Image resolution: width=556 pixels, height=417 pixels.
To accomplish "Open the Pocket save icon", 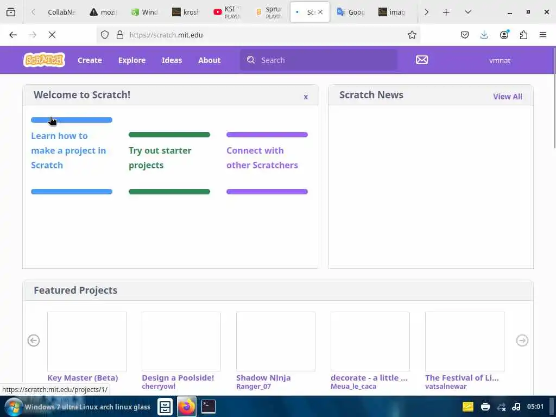I will (x=465, y=35).
